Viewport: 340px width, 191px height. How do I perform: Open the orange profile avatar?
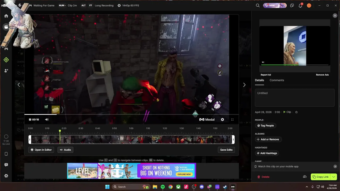pyautogui.click(x=309, y=5)
